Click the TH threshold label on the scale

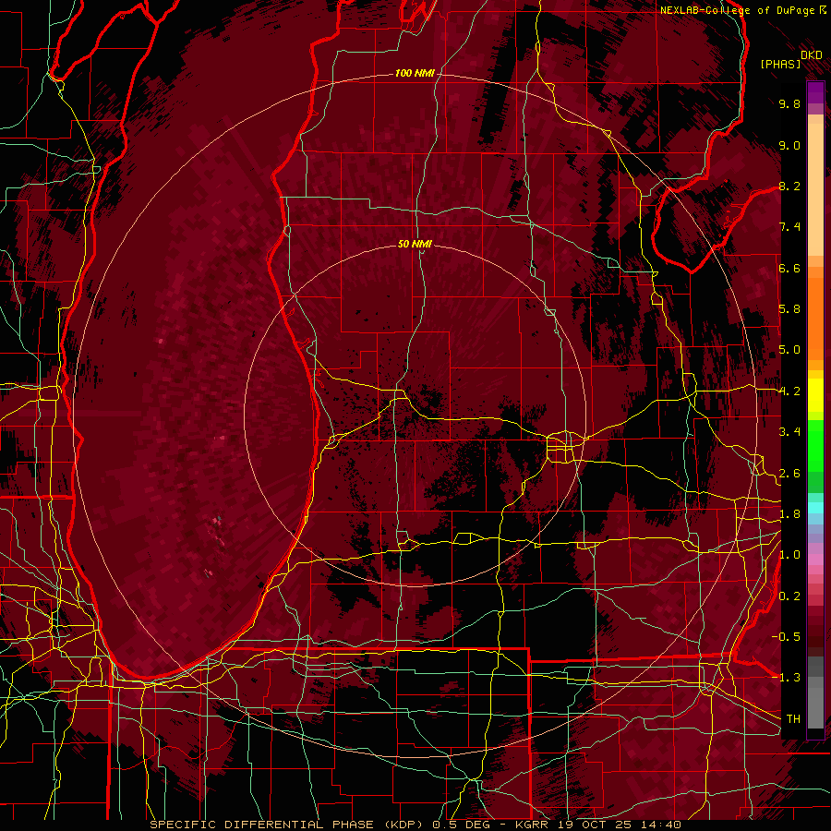[793, 719]
